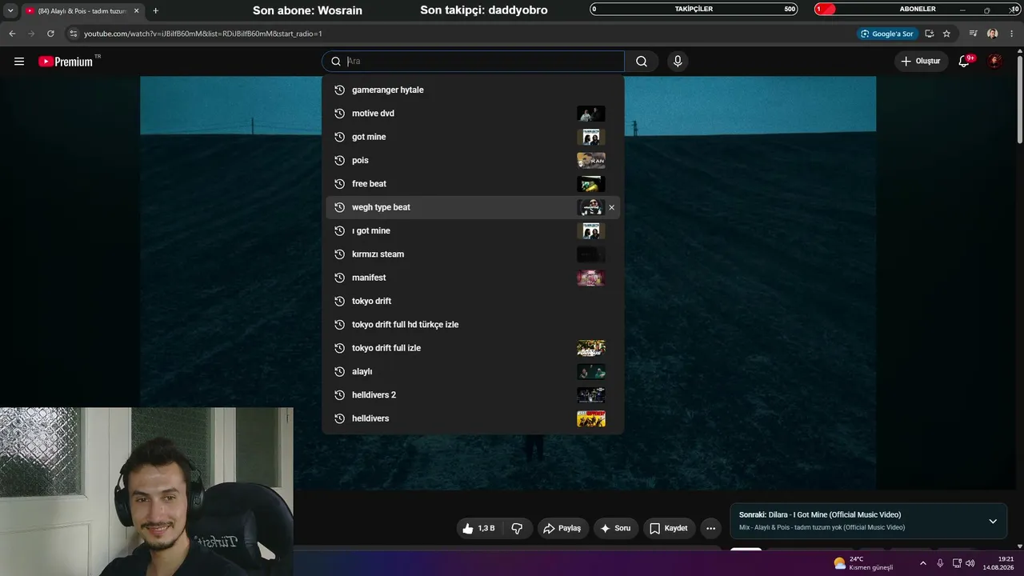Choose the "manifest" search suggestion
Screen dimensions: 1024x576
coord(473,278)
